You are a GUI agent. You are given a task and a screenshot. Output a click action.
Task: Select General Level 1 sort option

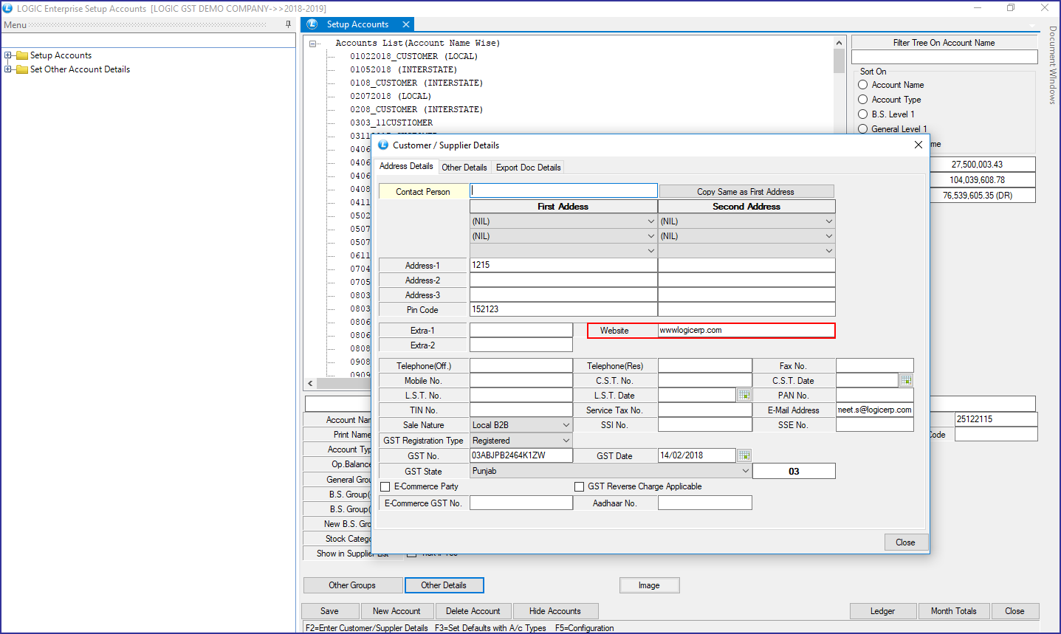pos(862,129)
